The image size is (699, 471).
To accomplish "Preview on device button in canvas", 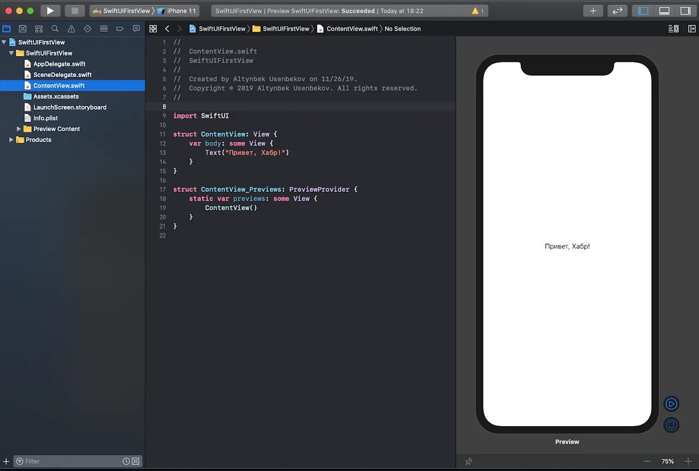I will click(671, 425).
